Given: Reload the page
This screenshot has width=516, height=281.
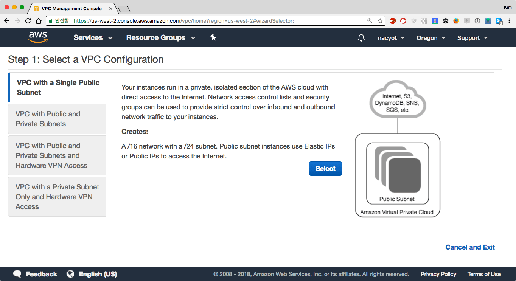Looking at the screenshot, I should pos(28,21).
